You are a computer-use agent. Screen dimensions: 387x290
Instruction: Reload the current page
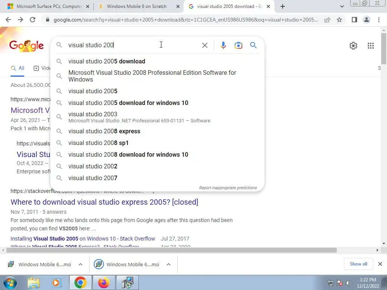tap(33, 20)
